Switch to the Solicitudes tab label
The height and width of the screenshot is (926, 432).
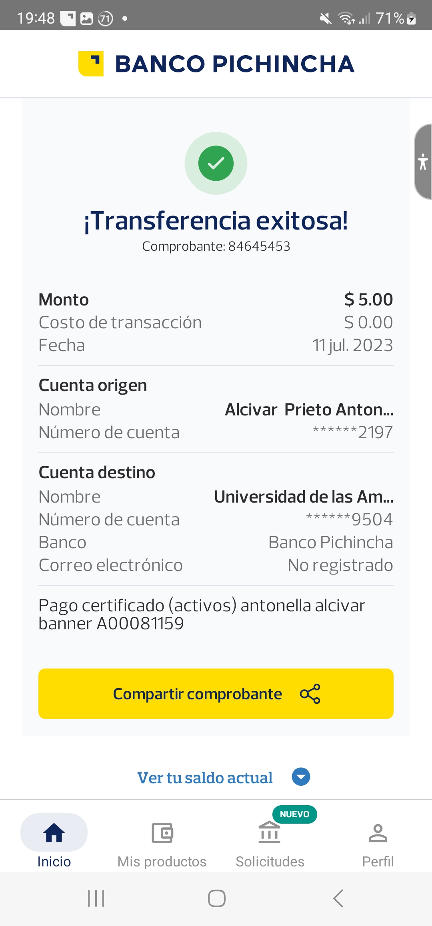coord(270,862)
